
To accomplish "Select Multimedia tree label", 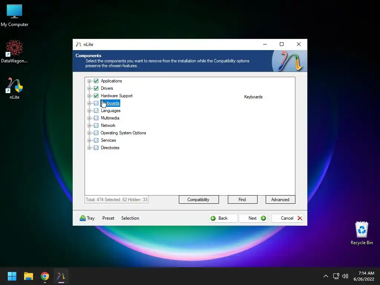I will [110, 118].
